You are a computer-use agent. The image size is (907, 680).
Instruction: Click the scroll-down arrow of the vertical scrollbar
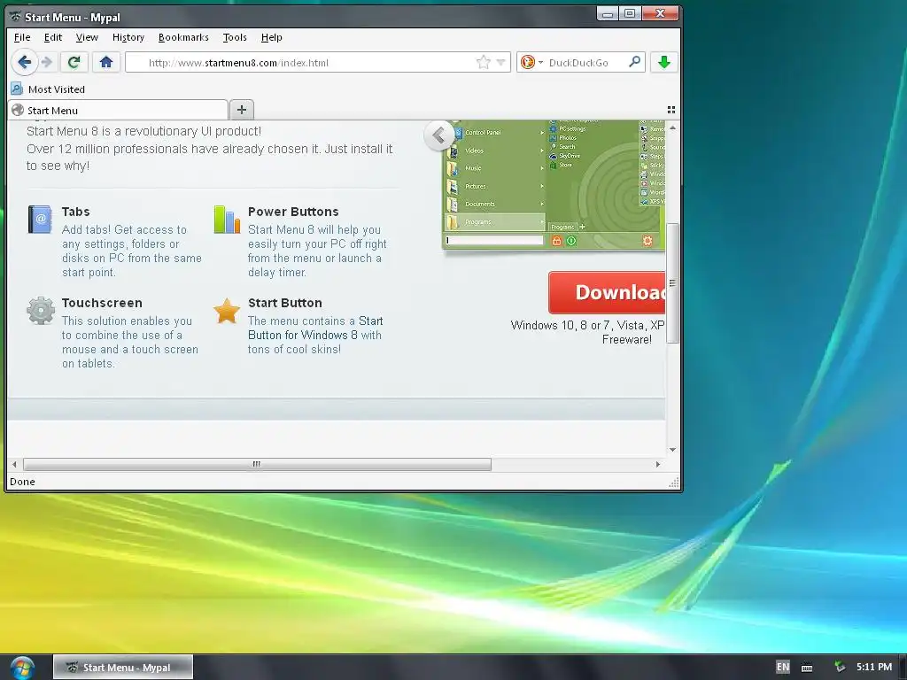672,449
